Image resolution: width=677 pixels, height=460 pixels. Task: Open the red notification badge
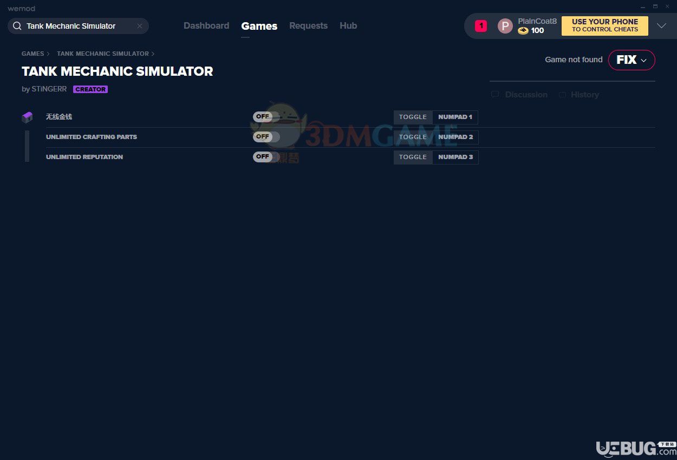[x=481, y=26]
